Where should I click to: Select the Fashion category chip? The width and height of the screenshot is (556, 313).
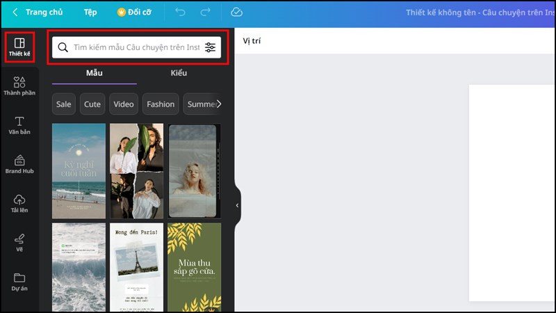pos(161,104)
